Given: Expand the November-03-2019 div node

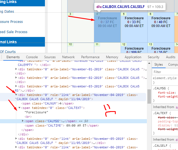Looking at the screenshot, I should click(16, 86).
